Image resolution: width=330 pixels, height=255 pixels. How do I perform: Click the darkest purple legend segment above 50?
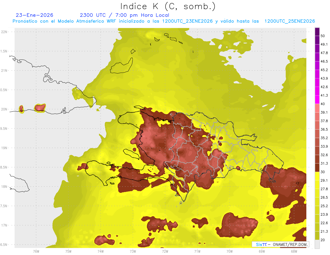317,32
